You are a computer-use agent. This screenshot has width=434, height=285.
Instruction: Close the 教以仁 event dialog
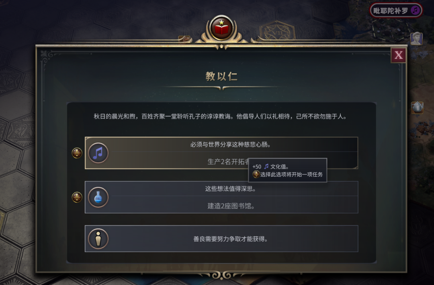(x=398, y=55)
